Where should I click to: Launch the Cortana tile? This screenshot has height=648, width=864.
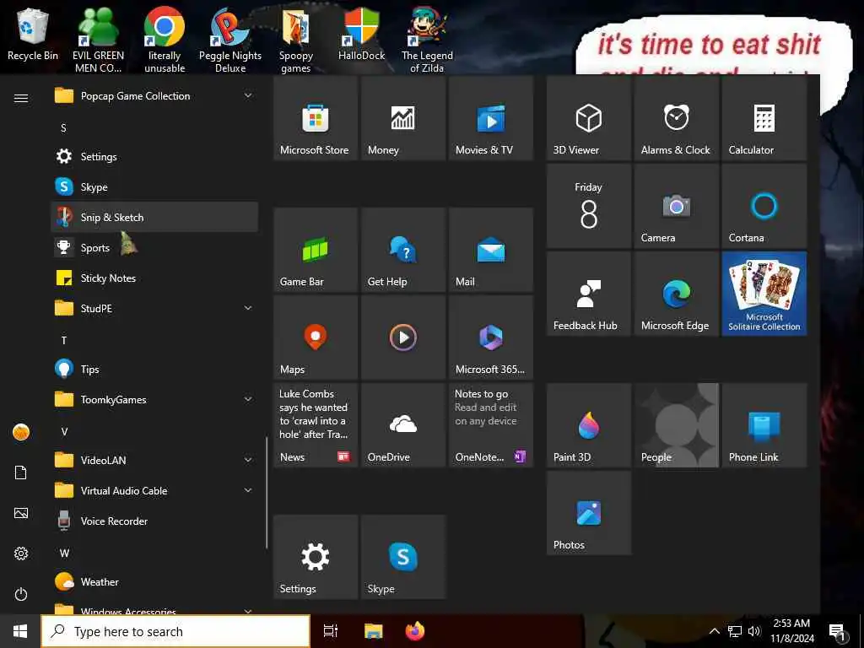764,206
